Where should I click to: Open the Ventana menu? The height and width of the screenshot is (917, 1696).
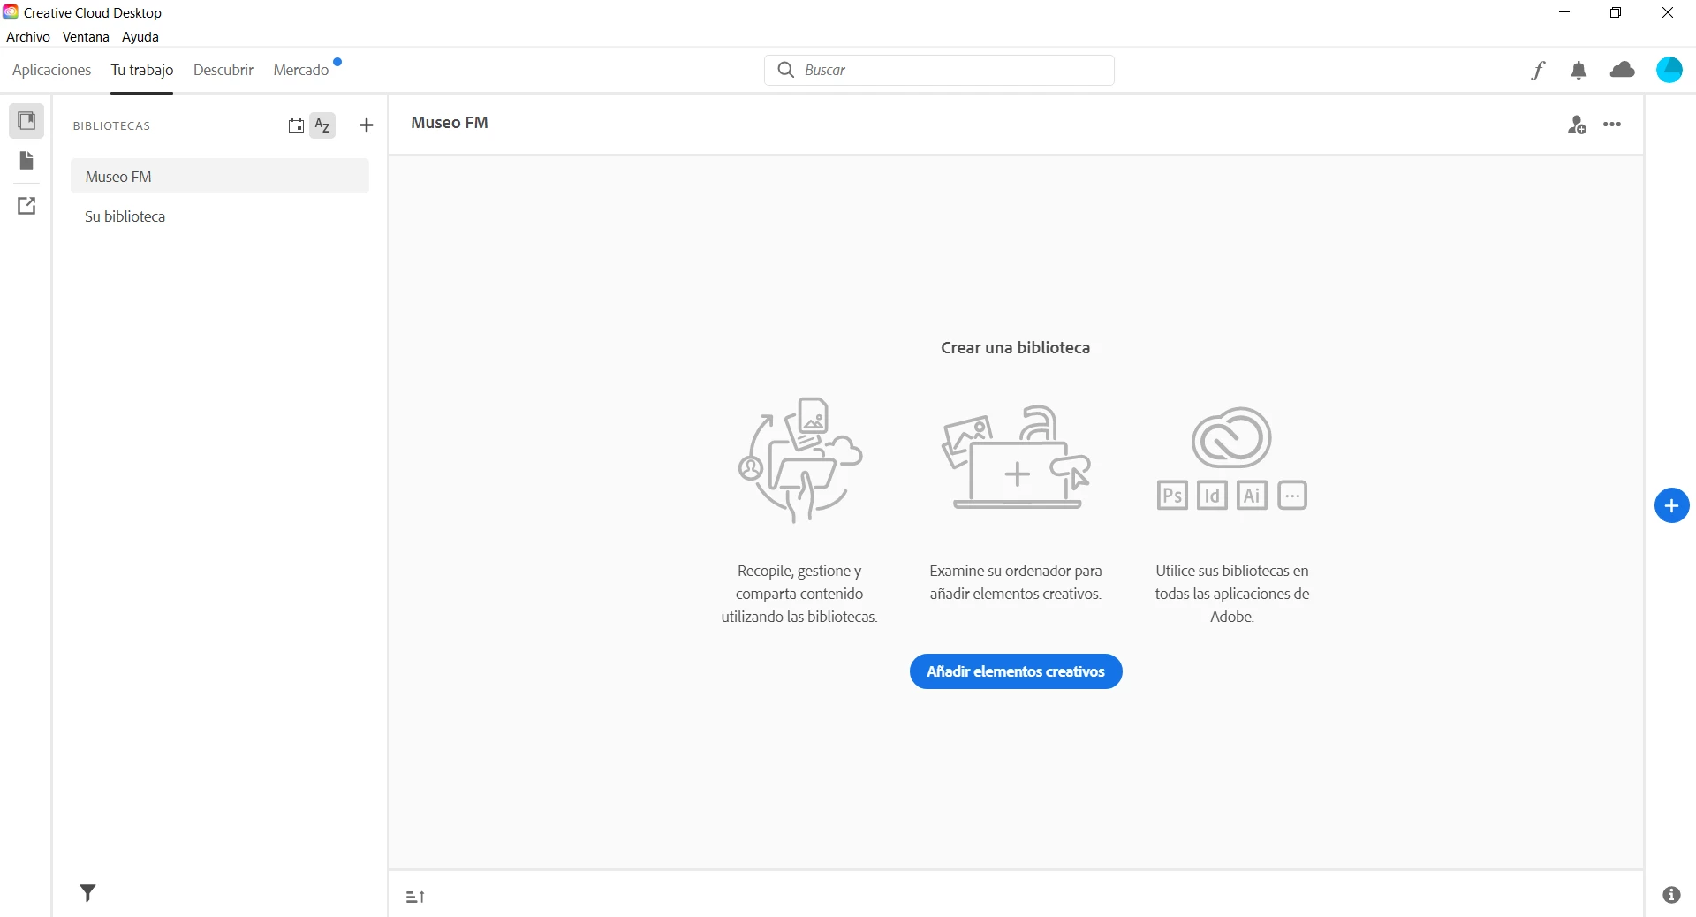coord(86,37)
